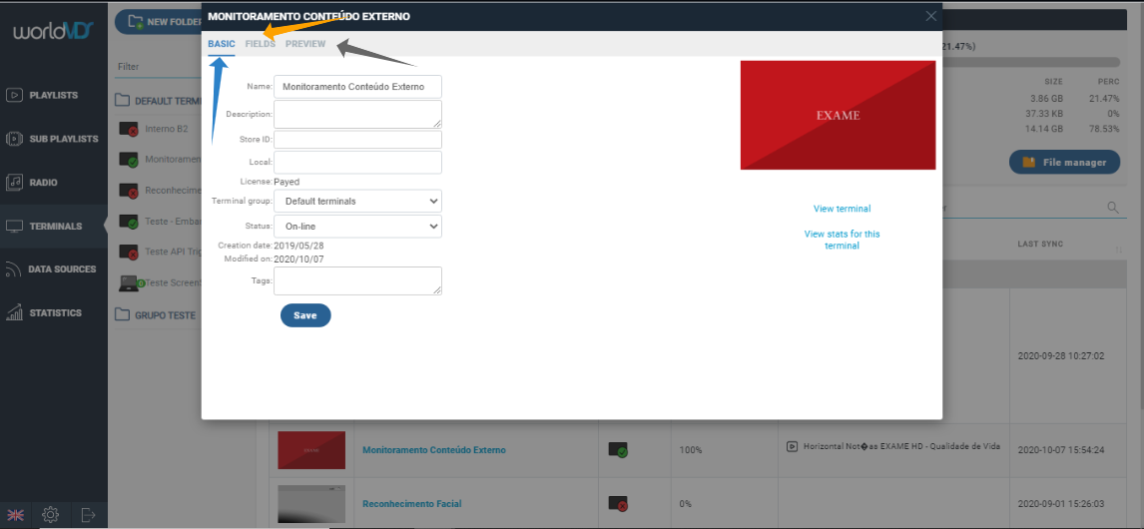Click the worldVDS logo
This screenshot has height=529, width=1144.
click(x=53, y=33)
